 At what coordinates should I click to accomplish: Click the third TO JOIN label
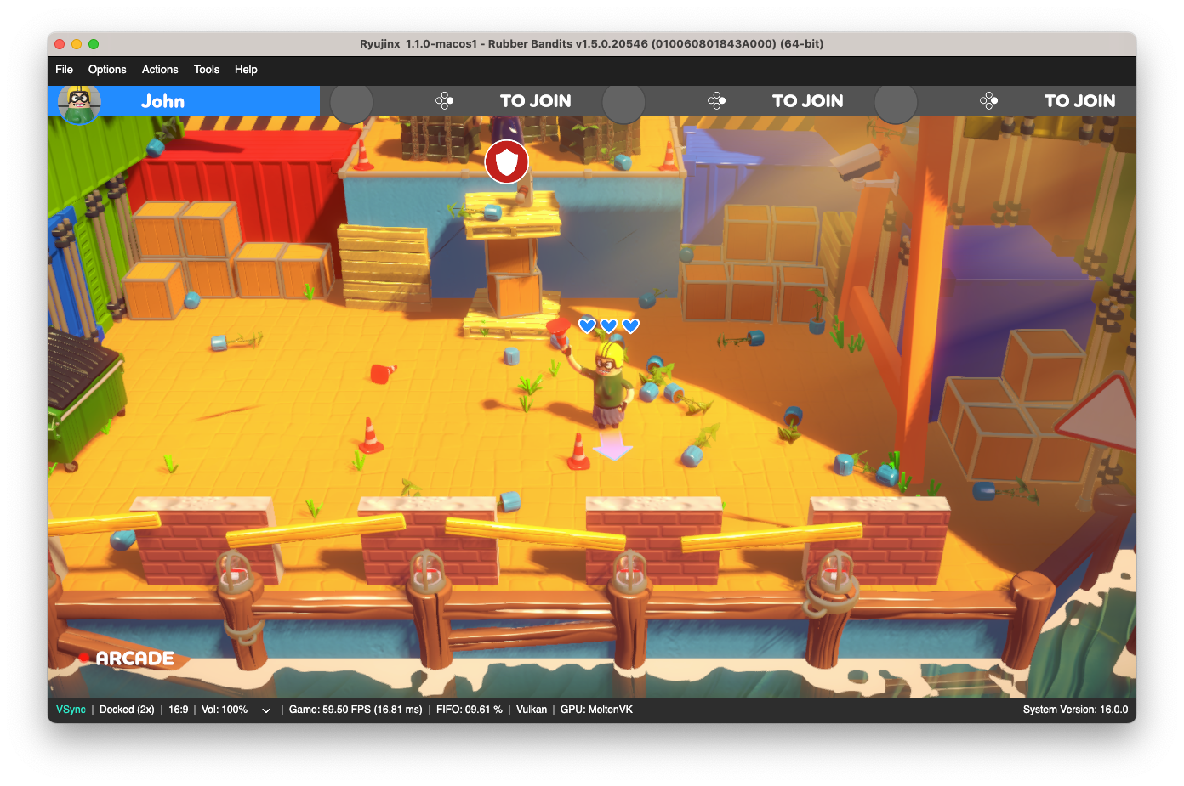1080,101
